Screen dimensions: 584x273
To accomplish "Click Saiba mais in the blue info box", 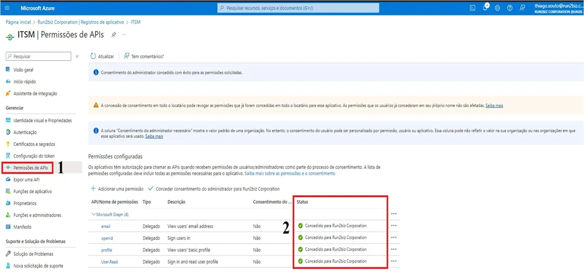I will click(x=154, y=136).
